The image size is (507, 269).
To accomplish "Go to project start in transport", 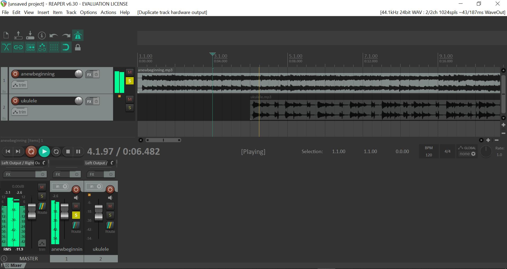I will tap(8, 152).
